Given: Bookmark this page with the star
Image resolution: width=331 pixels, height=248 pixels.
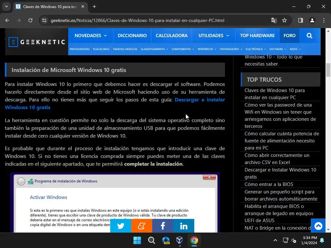Looking at the screenshot, I should tap(284, 20).
